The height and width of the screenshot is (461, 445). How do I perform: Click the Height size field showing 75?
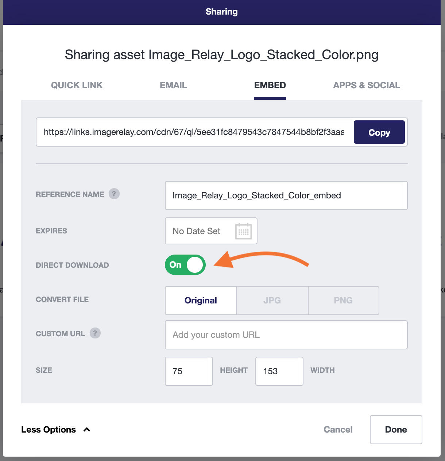pyautogui.click(x=189, y=371)
